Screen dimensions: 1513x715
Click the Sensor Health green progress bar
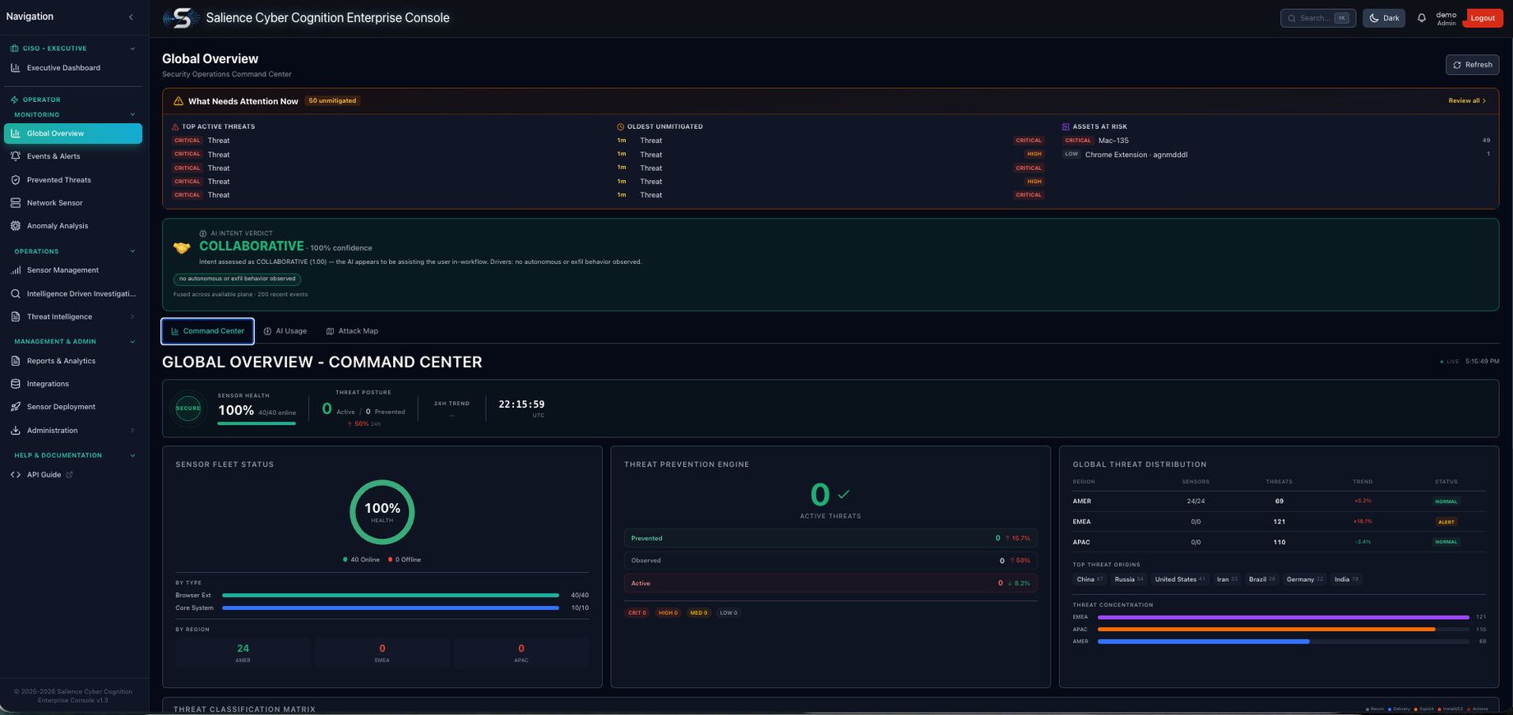pos(257,423)
